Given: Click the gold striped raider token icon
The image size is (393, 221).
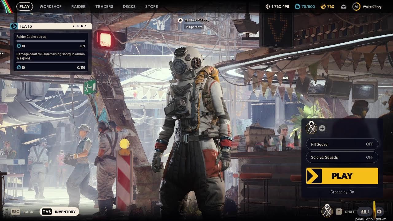Looking at the screenshot, I should point(323,6).
